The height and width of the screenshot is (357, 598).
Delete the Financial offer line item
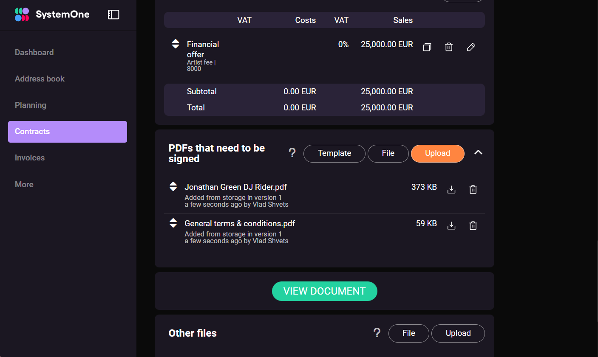coord(449,47)
